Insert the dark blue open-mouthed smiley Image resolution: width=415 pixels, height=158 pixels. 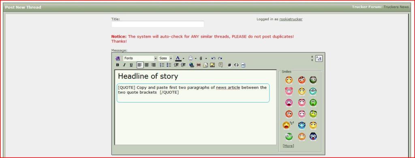click(313, 136)
